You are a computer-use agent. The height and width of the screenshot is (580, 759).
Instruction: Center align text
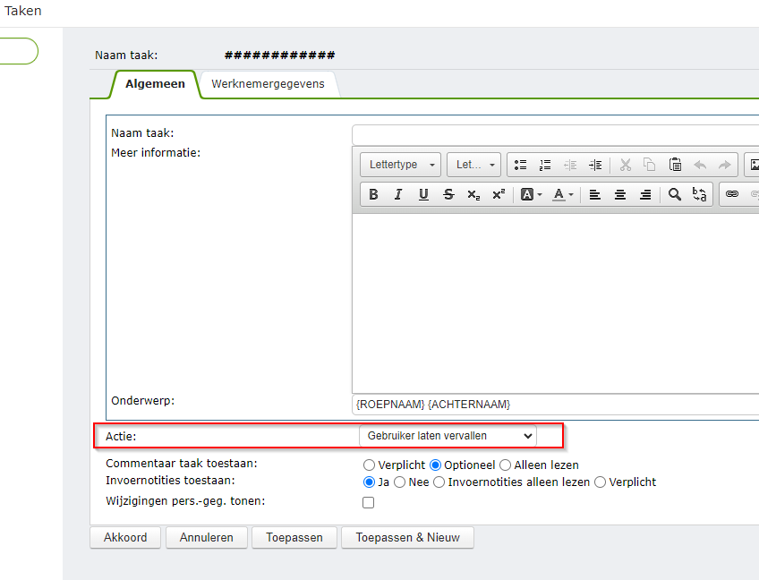click(620, 194)
